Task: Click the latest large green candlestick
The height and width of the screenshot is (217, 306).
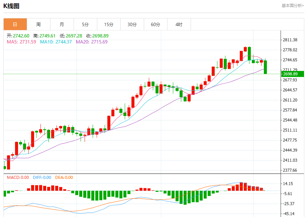Action: [x=265, y=67]
